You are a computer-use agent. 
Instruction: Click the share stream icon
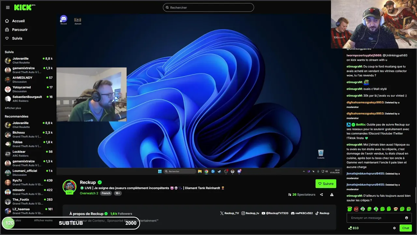coord(322,195)
